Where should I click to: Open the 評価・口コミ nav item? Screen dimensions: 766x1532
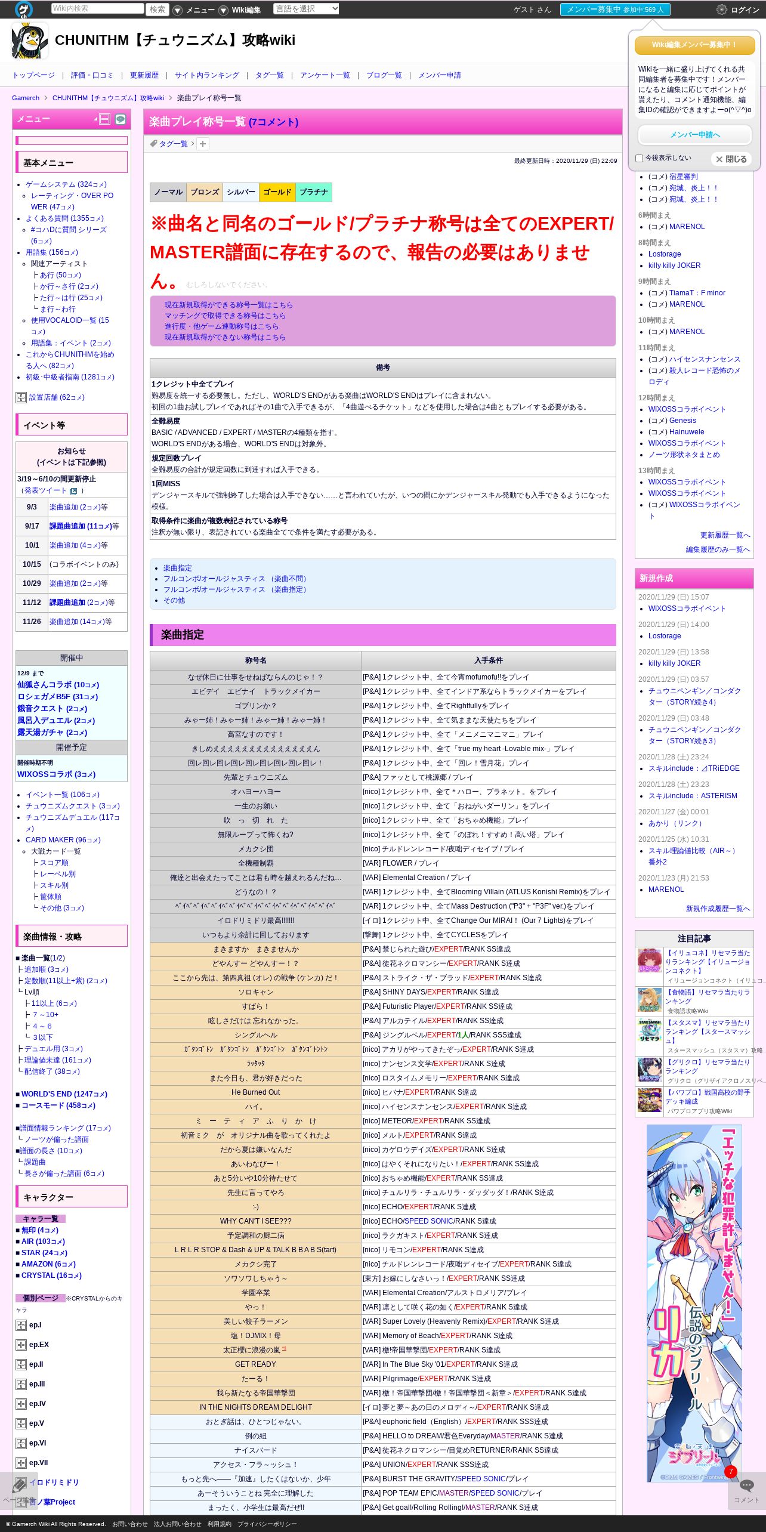(x=92, y=75)
